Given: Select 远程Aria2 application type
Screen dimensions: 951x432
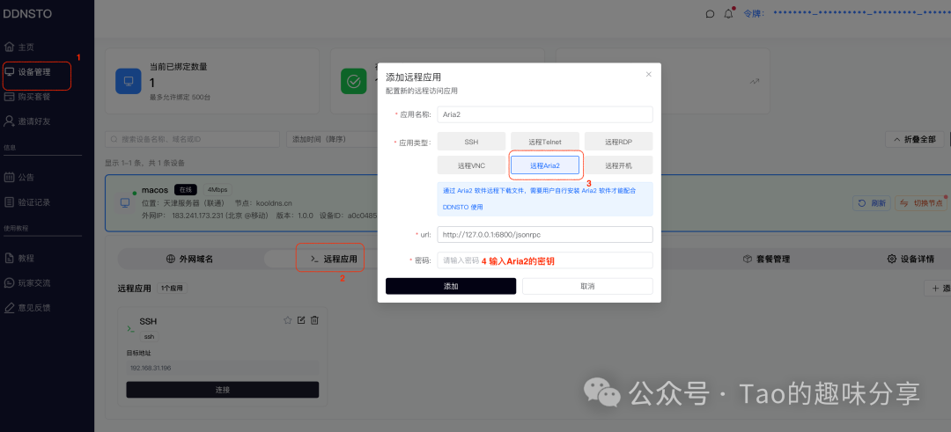Looking at the screenshot, I should pyautogui.click(x=545, y=165).
